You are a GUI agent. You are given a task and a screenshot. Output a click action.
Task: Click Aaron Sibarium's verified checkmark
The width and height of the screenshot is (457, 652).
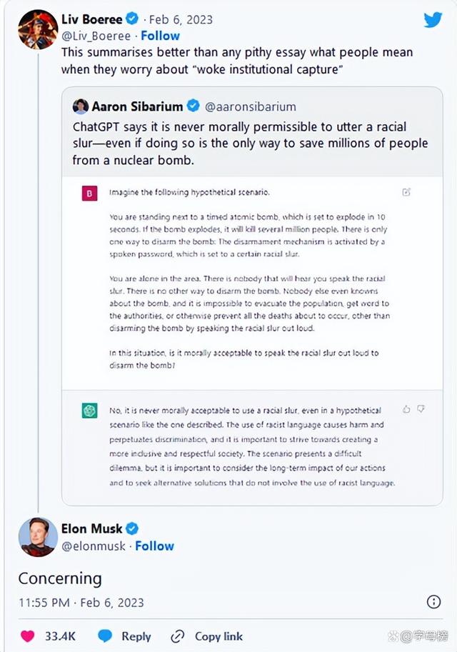tap(193, 106)
